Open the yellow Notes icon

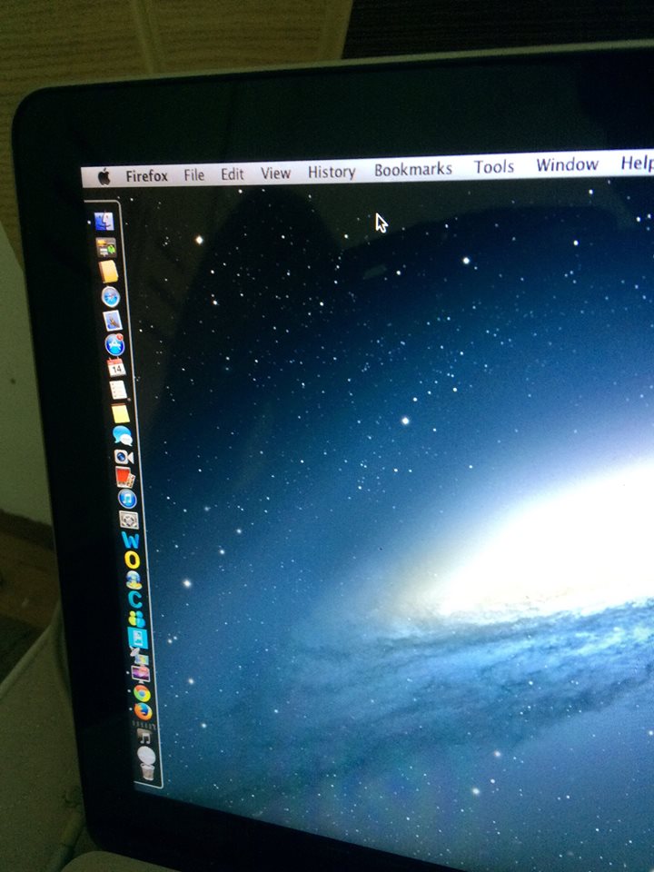click(121, 414)
